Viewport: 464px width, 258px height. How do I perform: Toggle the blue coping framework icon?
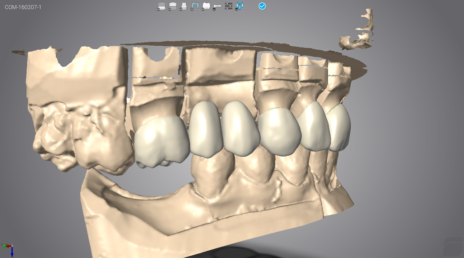(x=194, y=6)
